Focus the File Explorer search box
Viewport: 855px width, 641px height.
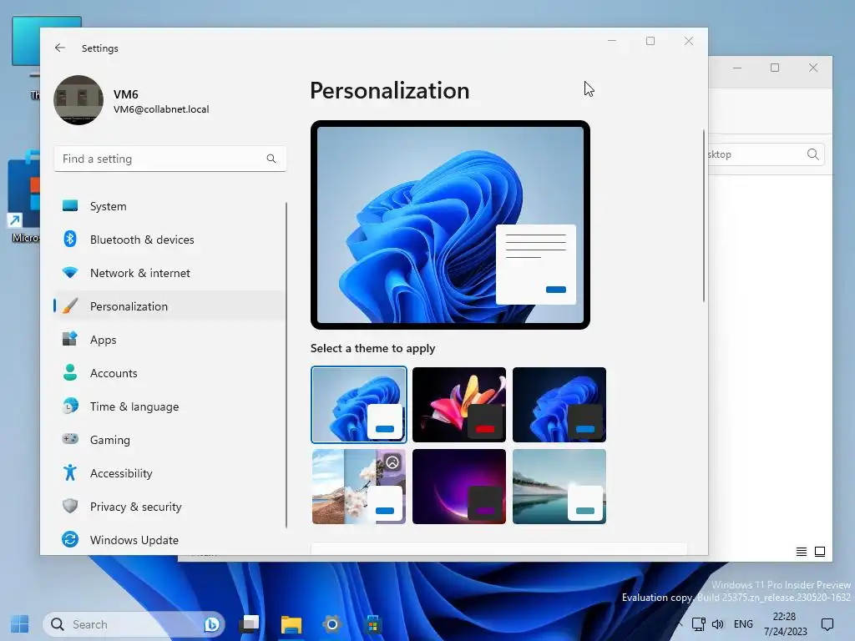point(766,154)
